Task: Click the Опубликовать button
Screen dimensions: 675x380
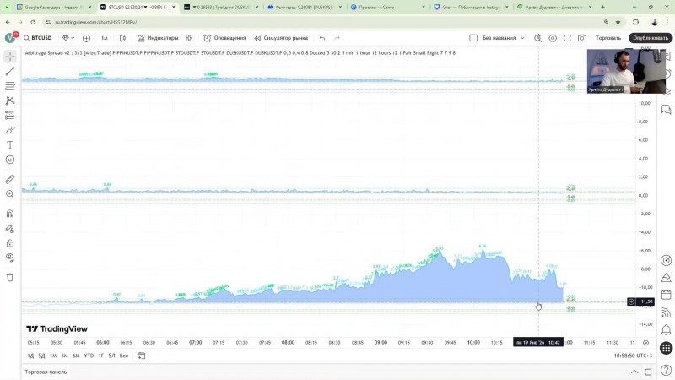Action: tap(651, 38)
